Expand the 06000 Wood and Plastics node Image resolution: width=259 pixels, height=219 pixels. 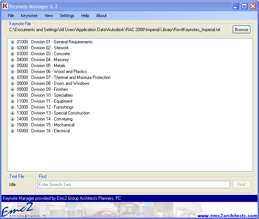pos(12,72)
